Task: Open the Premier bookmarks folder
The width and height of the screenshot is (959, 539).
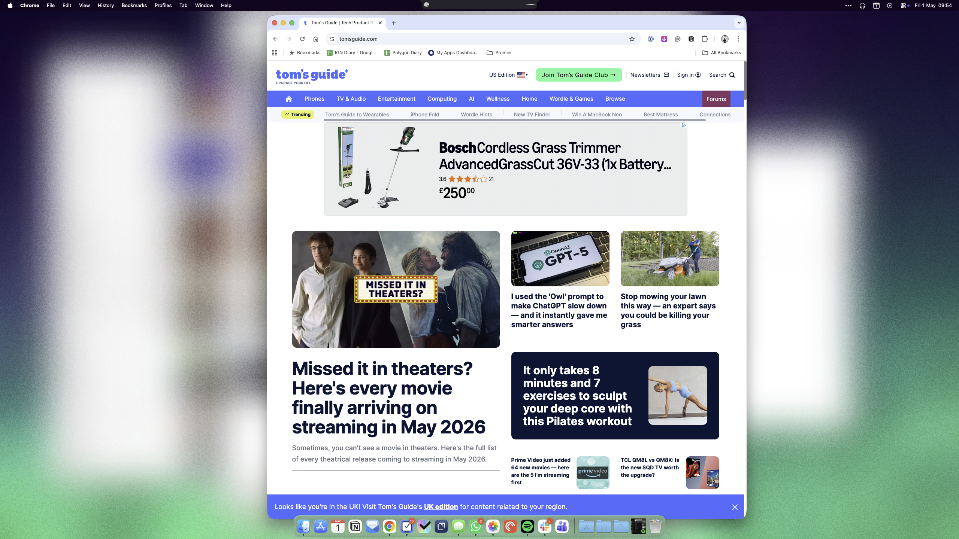Action: 499,53
